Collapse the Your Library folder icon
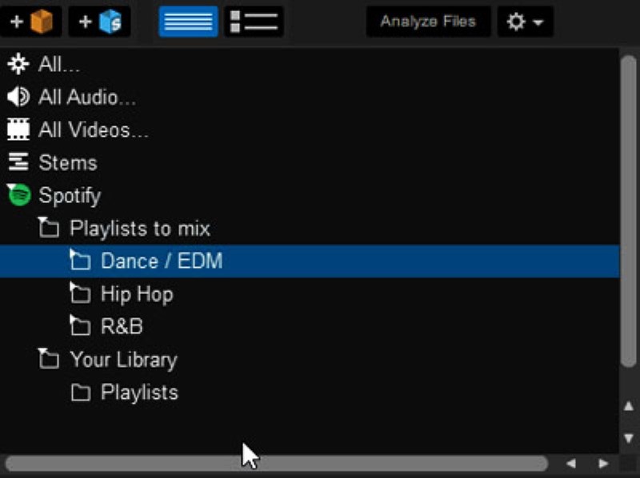640x478 pixels. (49, 359)
